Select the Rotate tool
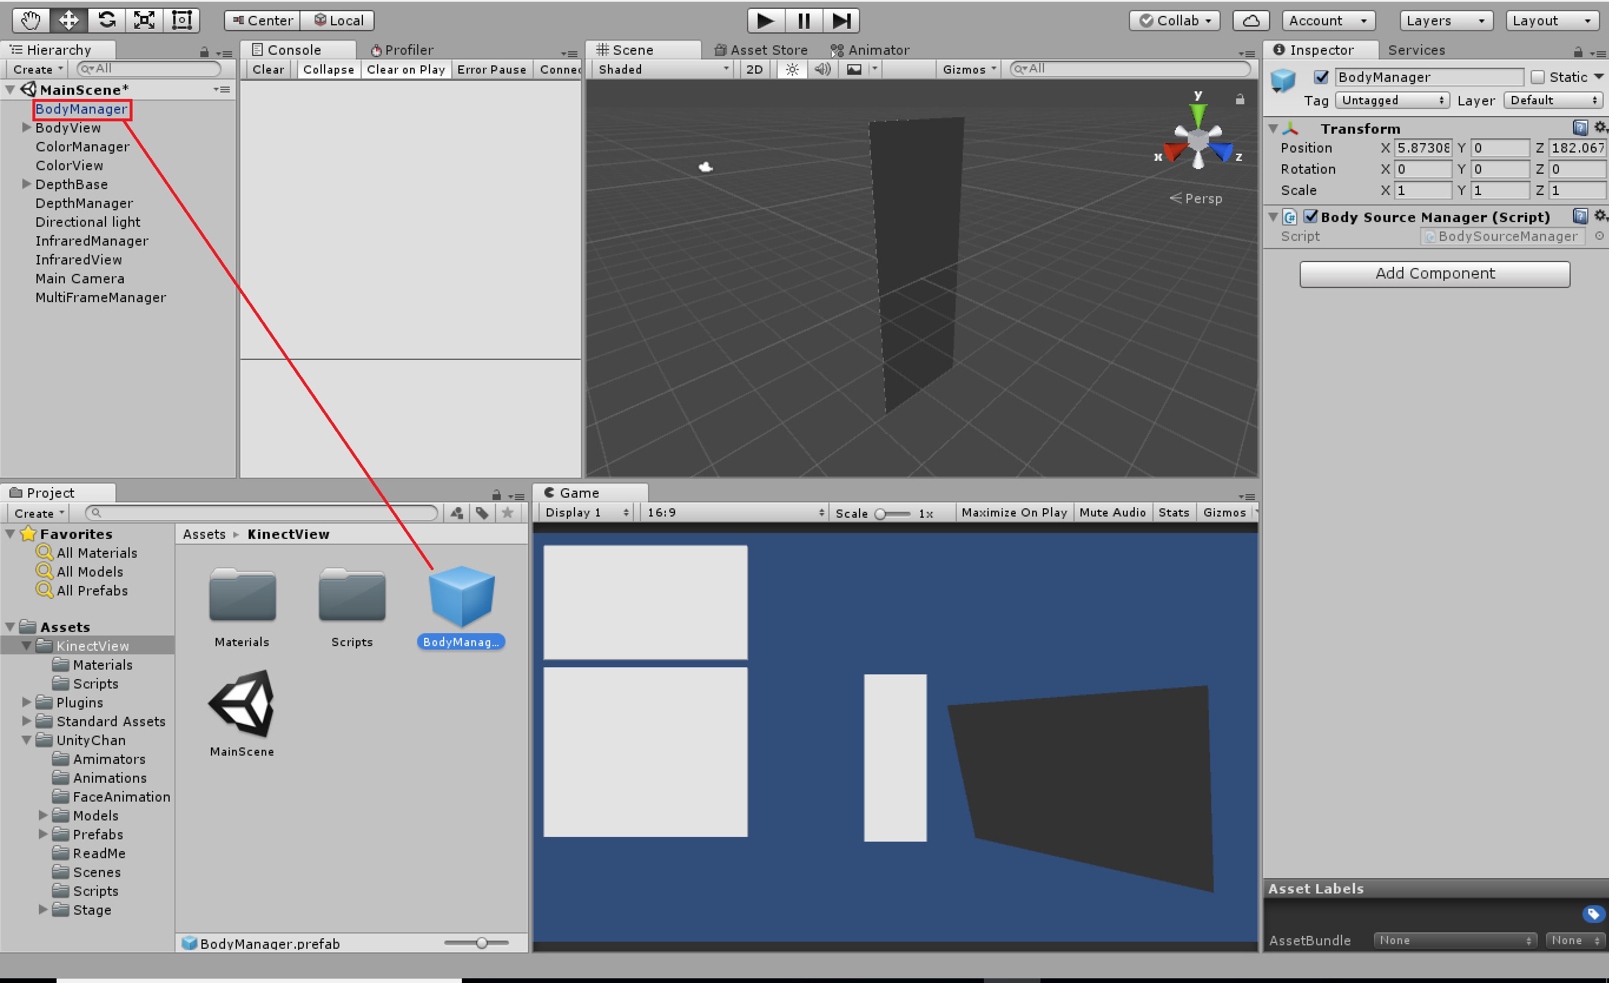 [x=107, y=20]
